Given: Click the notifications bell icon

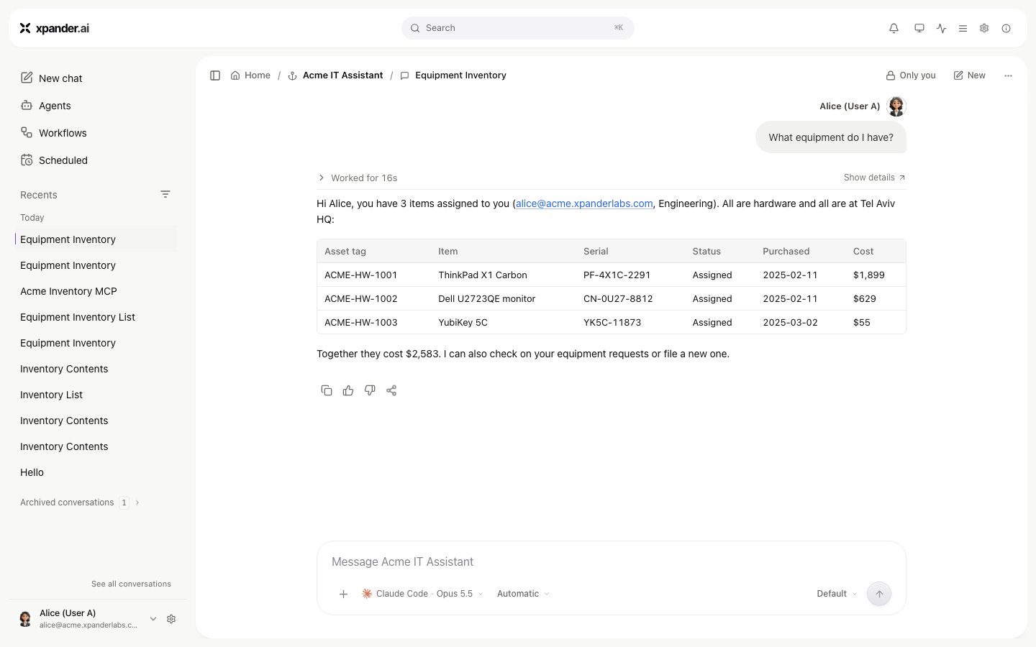Looking at the screenshot, I should pyautogui.click(x=894, y=28).
